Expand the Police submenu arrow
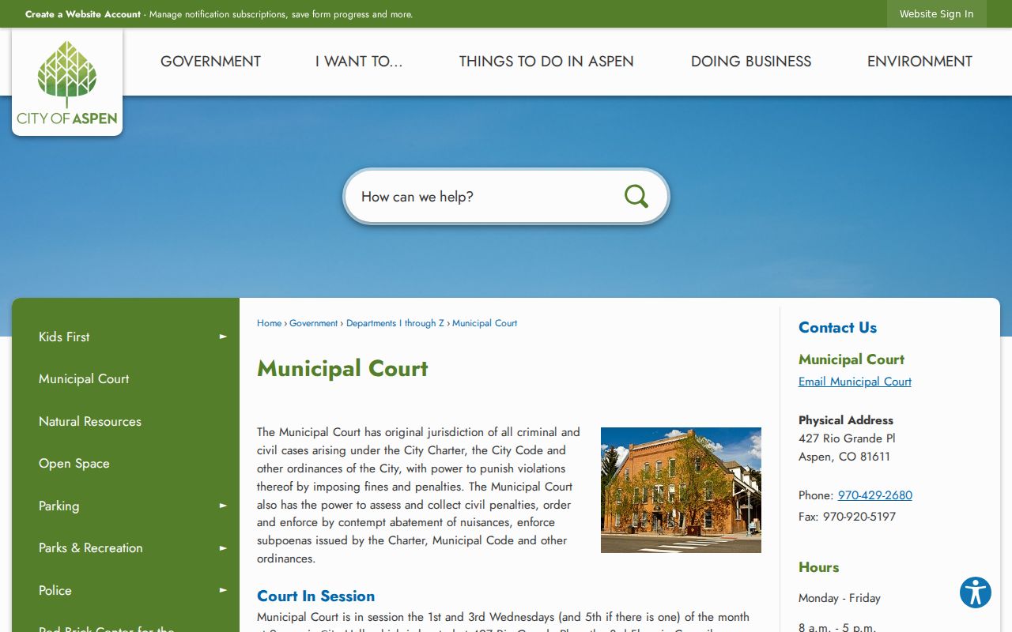 [223, 590]
